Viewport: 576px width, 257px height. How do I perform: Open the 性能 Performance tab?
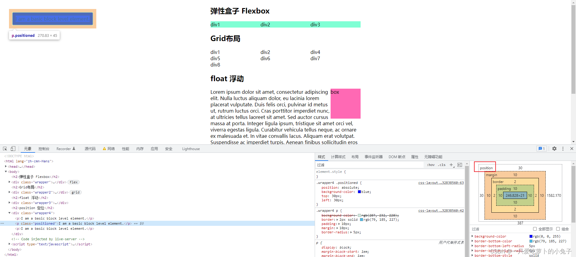click(x=125, y=149)
